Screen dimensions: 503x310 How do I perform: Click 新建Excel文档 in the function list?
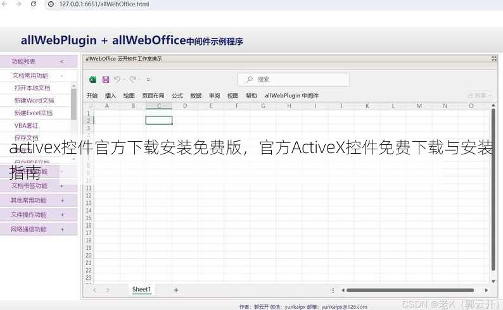(34, 113)
